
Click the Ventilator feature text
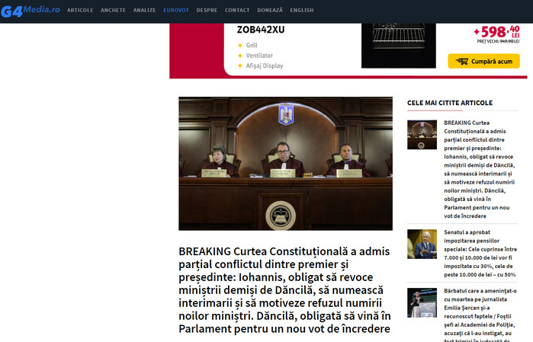[259, 56]
